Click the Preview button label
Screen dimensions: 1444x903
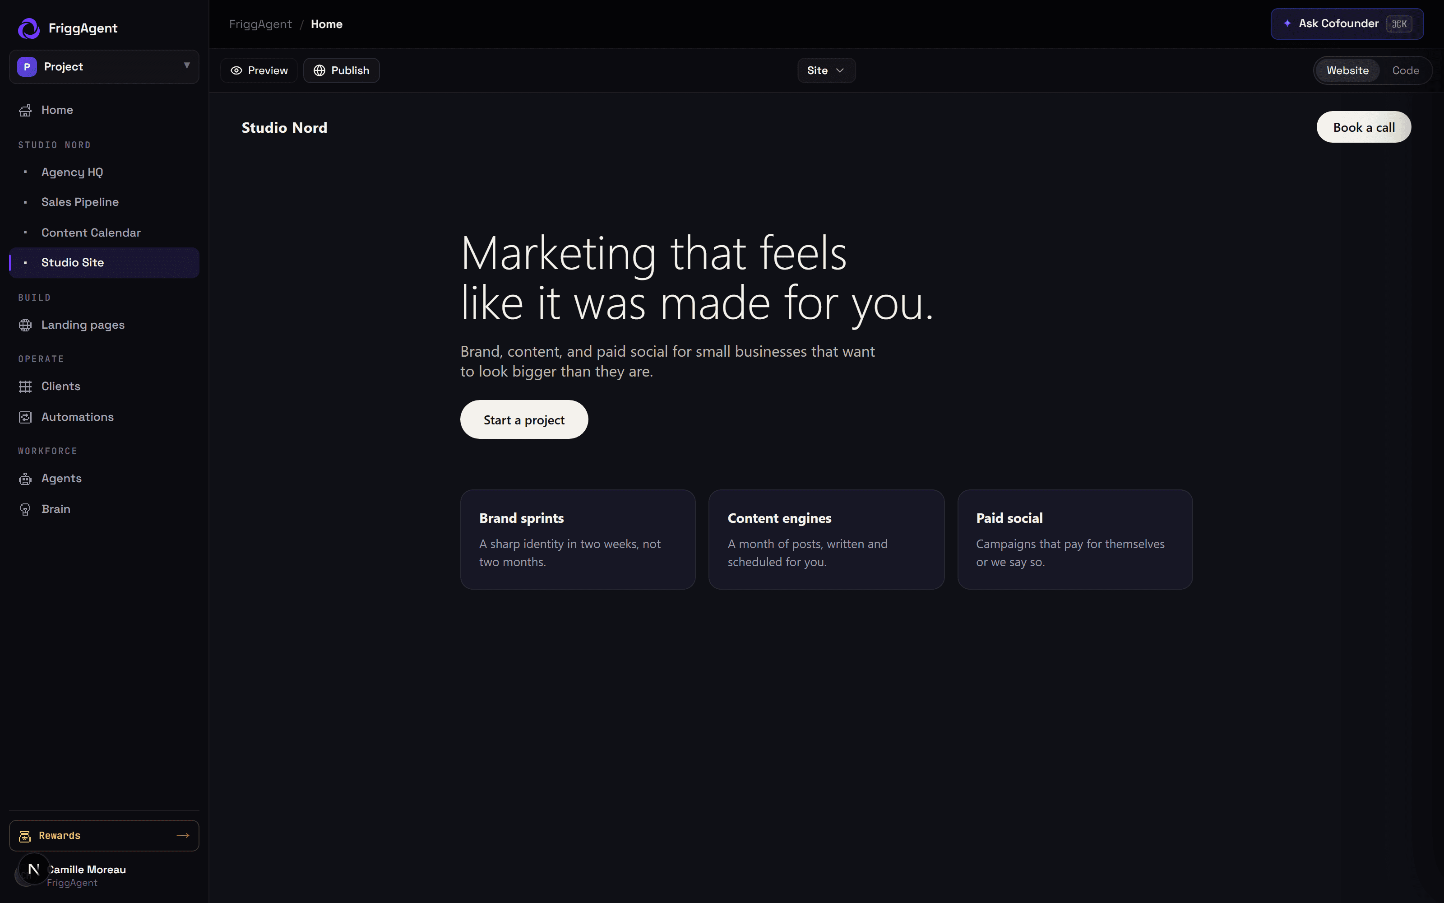pos(268,70)
